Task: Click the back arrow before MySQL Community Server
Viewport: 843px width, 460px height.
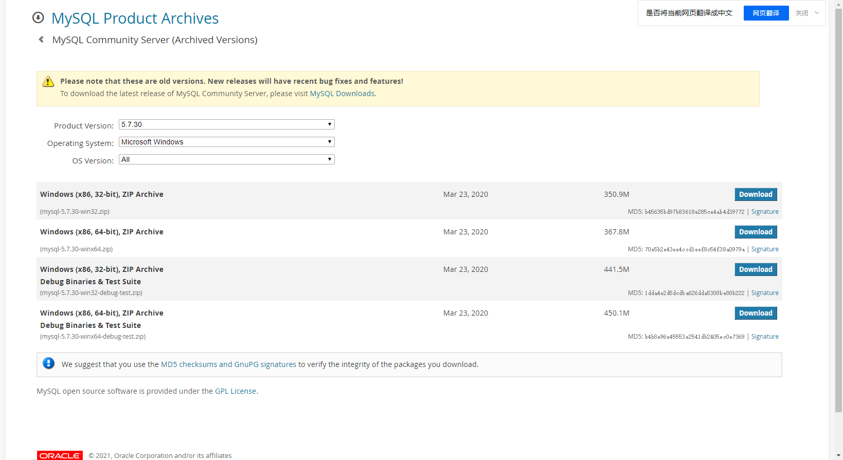Action: click(41, 39)
